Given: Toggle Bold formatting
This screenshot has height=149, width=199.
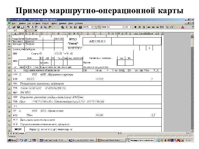Looking at the screenshot, I should pyautogui.click(x=135, y=27).
